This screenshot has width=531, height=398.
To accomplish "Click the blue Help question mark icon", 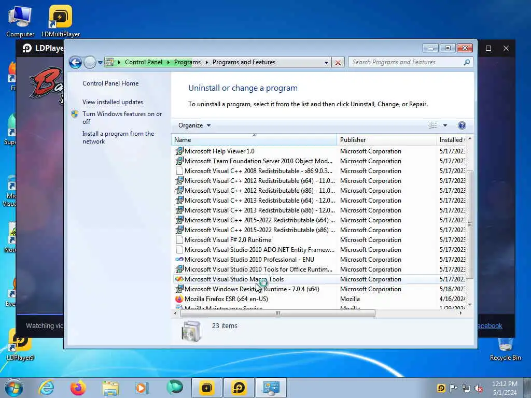I will pos(462,125).
